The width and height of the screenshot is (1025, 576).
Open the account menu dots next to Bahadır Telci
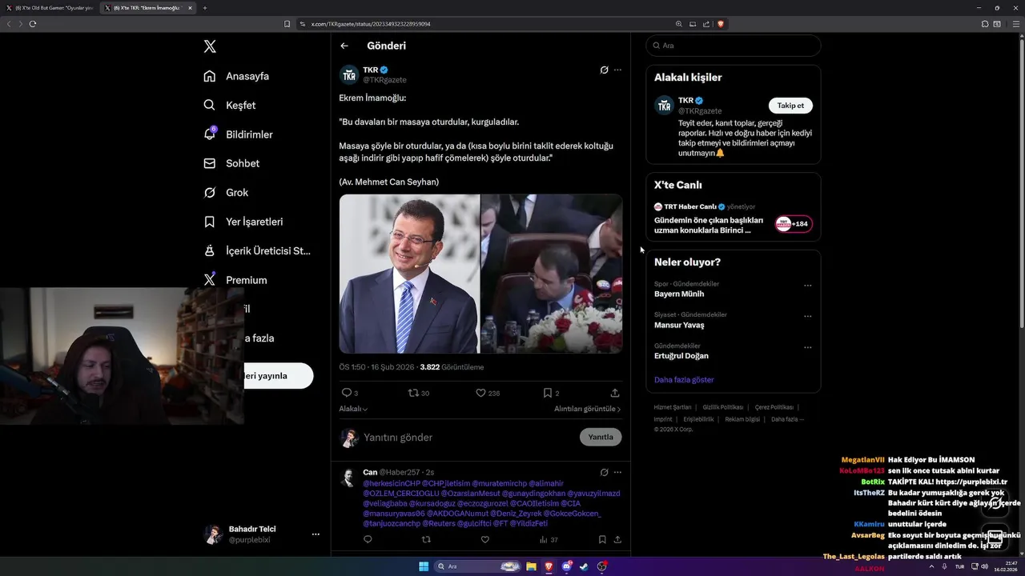coord(316,534)
